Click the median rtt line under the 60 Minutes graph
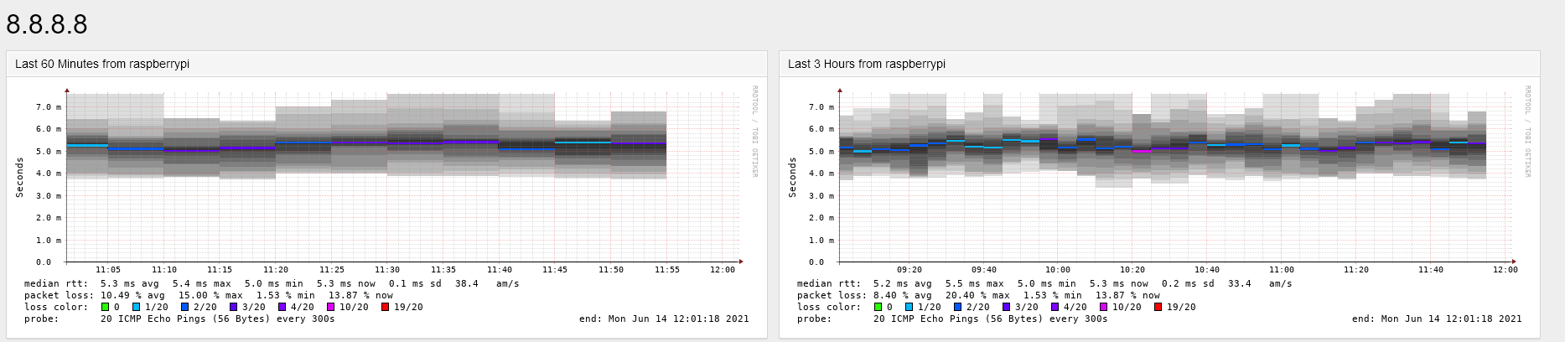This screenshot has height=342, width=1565. pos(272,283)
